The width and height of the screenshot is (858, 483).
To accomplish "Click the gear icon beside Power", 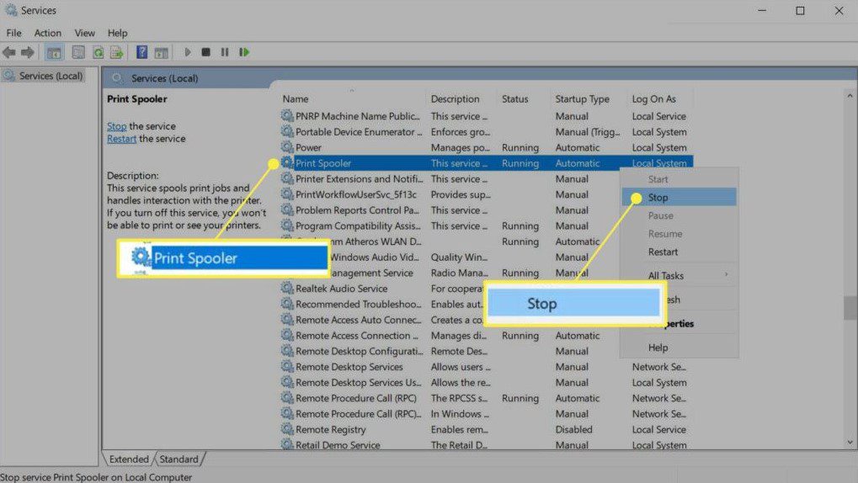I will point(287,147).
